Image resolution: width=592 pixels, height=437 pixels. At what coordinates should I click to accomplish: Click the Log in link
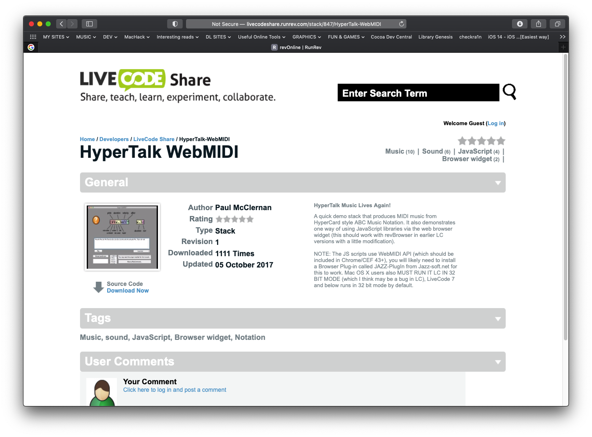496,123
